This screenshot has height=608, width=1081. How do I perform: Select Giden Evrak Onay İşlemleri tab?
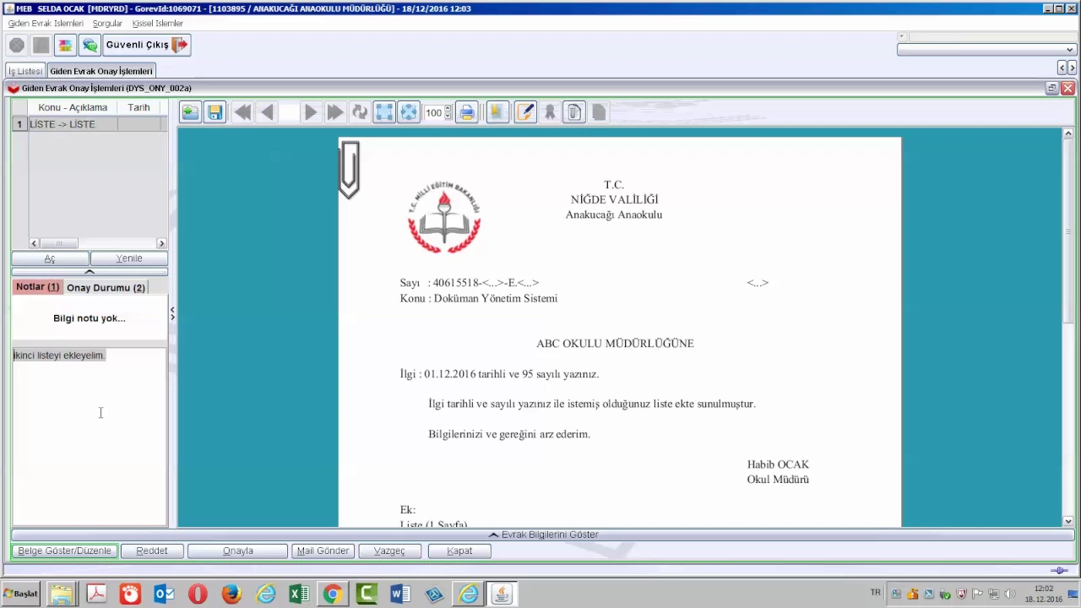(101, 71)
